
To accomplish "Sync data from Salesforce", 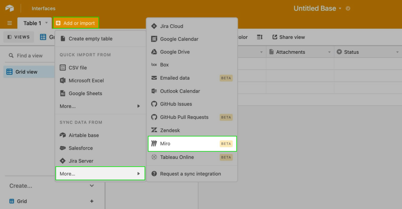I will [100, 148].
